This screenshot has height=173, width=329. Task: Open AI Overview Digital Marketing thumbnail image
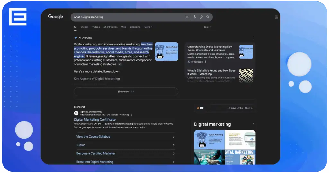click(166, 52)
